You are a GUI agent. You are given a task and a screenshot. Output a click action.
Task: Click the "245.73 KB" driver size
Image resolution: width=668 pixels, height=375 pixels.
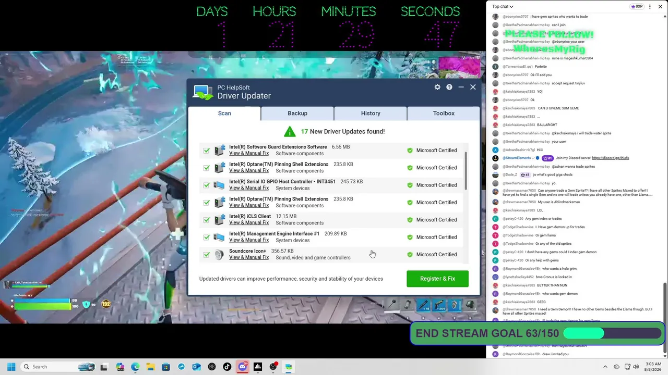pos(352,182)
